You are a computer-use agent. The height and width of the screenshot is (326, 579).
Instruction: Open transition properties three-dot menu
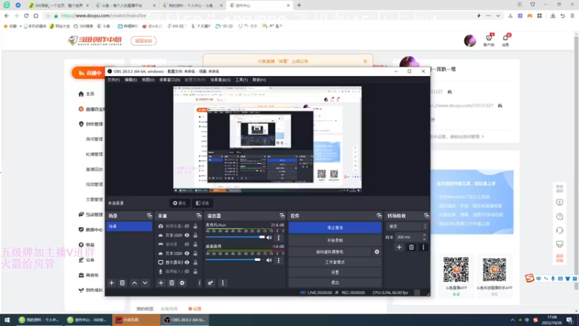click(423, 247)
